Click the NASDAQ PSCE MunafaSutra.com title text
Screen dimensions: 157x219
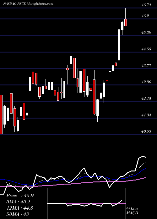point(28,4)
